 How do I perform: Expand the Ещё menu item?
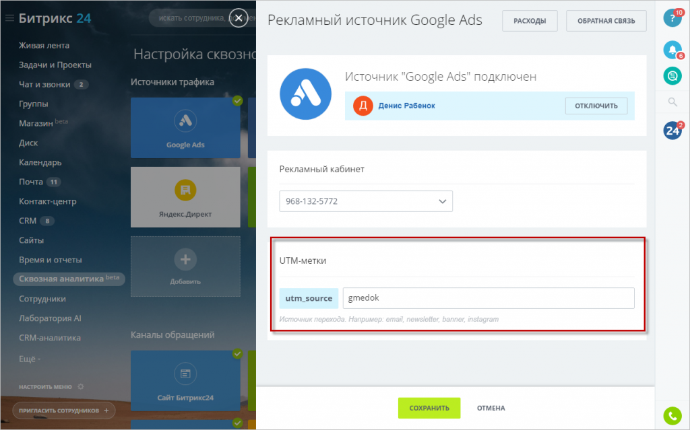click(30, 357)
